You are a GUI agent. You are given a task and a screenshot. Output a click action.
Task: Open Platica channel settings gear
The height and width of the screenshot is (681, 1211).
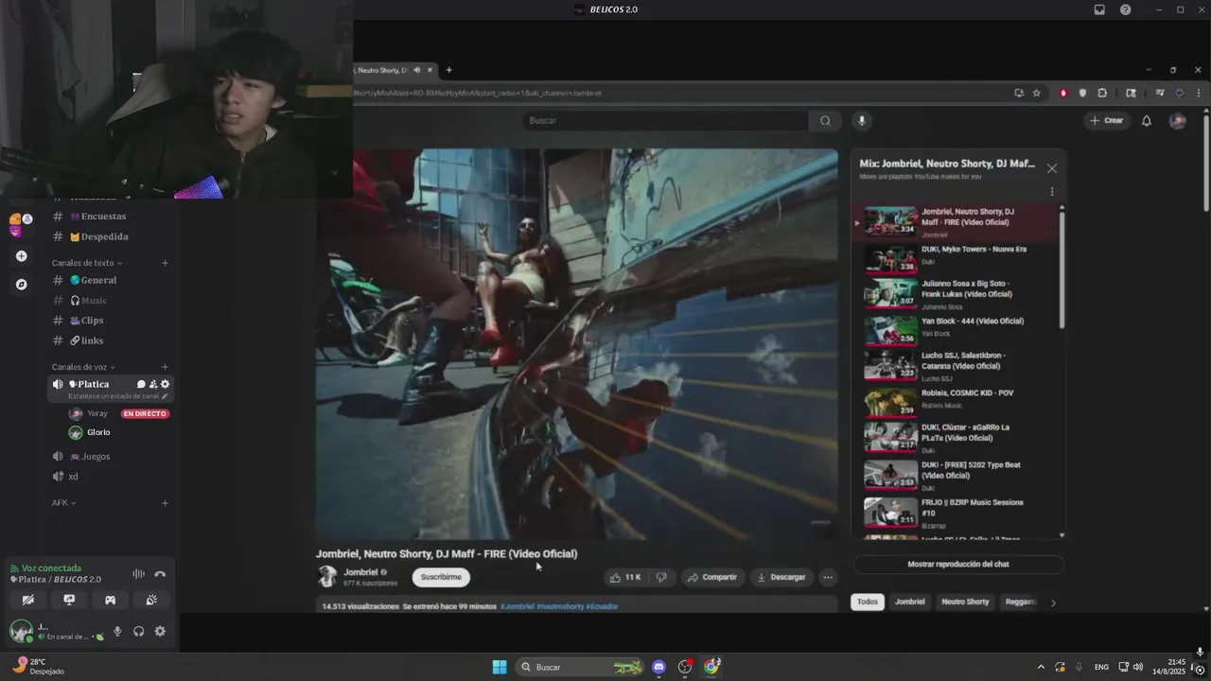point(166,384)
